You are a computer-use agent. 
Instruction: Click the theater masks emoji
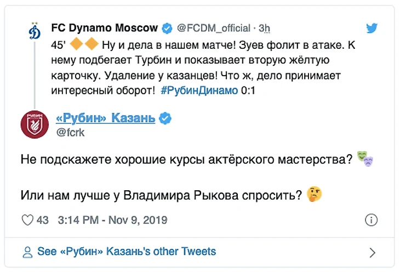(x=365, y=160)
